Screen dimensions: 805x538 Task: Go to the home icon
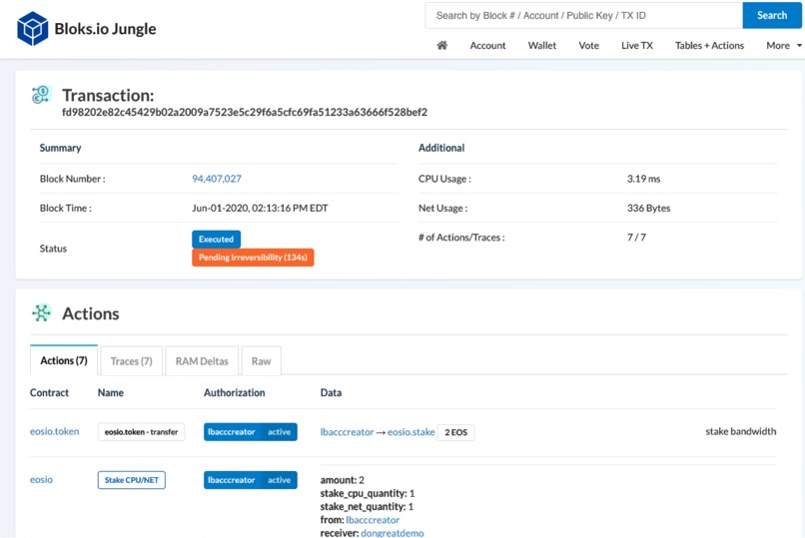coord(442,45)
